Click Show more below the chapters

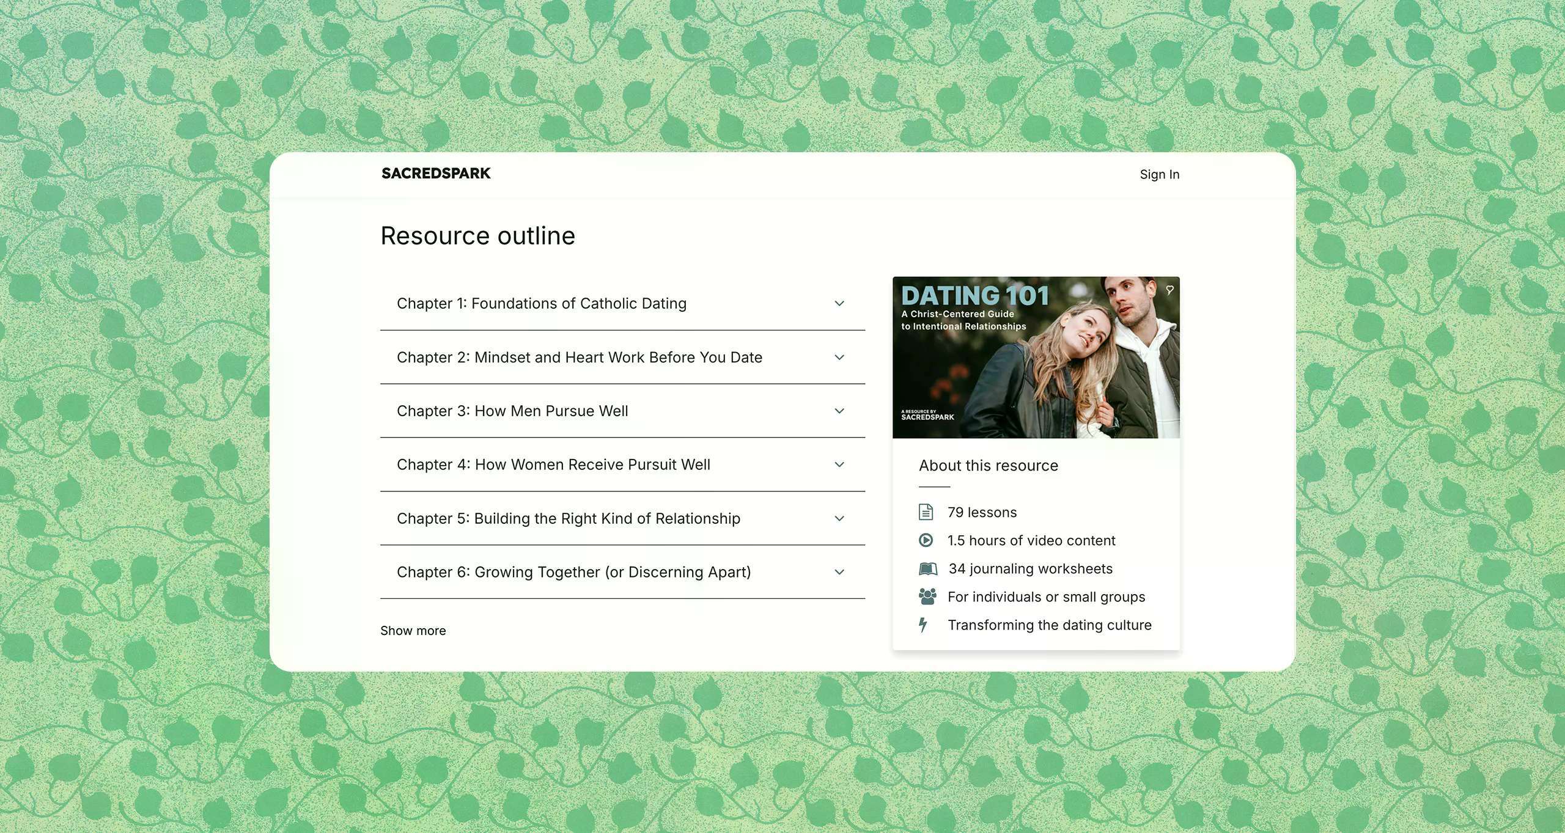click(413, 631)
